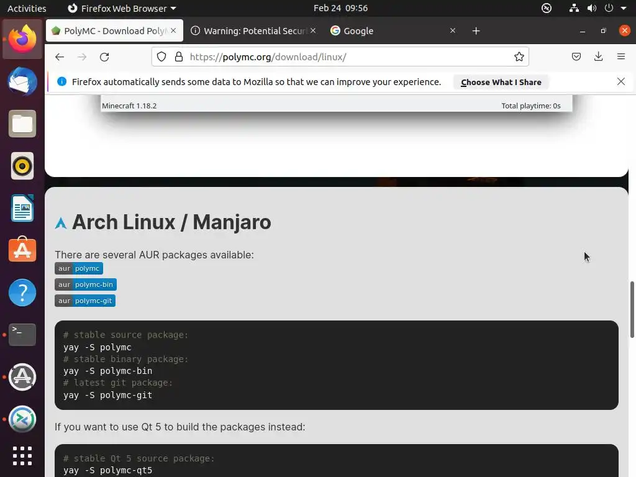Open the aur polymc badge link

pyautogui.click(x=79, y=268)
